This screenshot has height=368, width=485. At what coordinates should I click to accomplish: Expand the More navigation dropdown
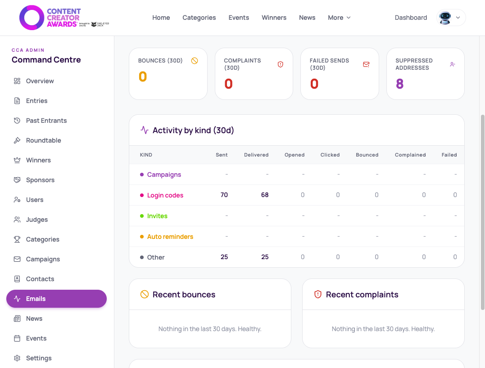(339, 18)
